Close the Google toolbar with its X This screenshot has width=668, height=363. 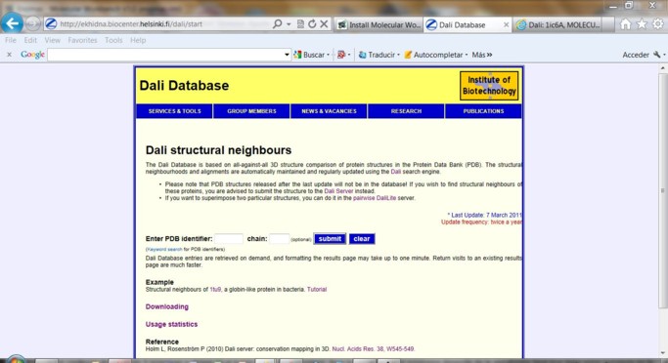coord(9,55)
